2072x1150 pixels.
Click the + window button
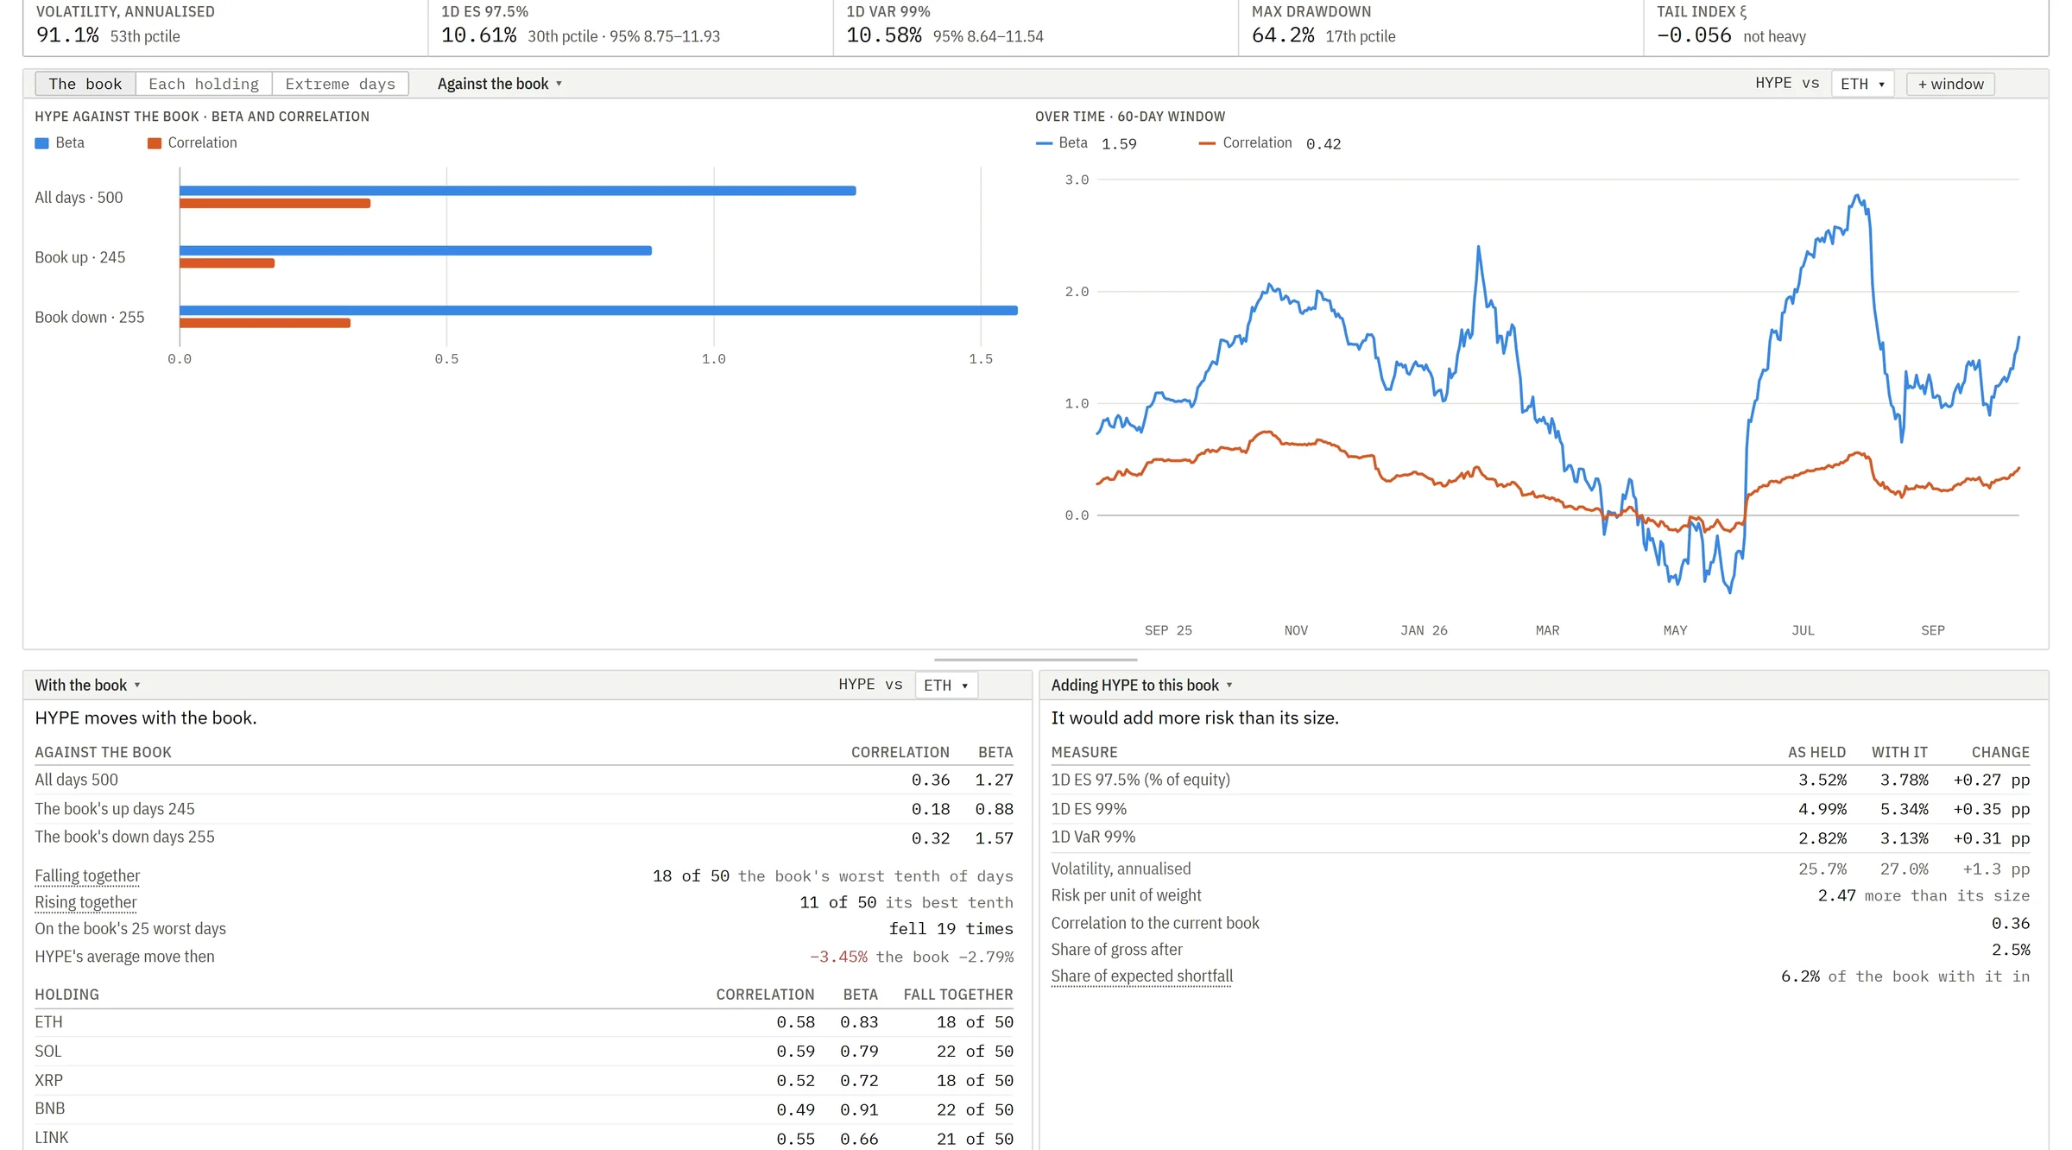[x=1950, y=84]
